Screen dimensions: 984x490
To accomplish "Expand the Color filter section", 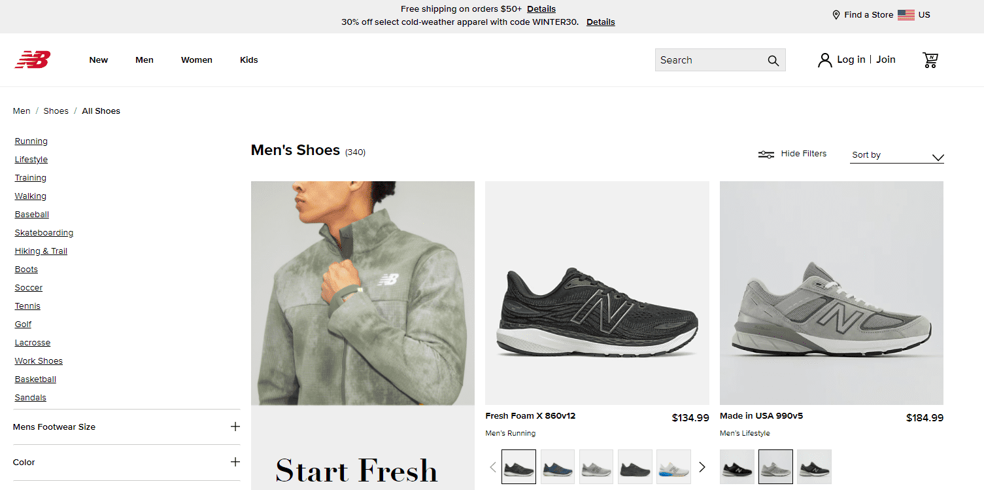I will point(235,462).
